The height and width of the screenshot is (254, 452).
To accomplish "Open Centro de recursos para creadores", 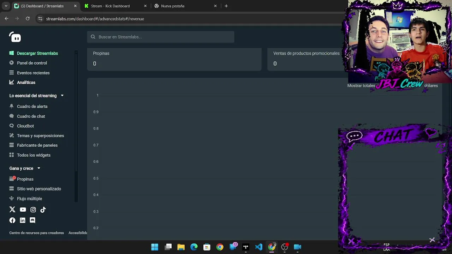I will (37, 233).
